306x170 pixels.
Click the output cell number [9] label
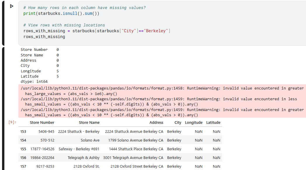[x=12, y=122]
